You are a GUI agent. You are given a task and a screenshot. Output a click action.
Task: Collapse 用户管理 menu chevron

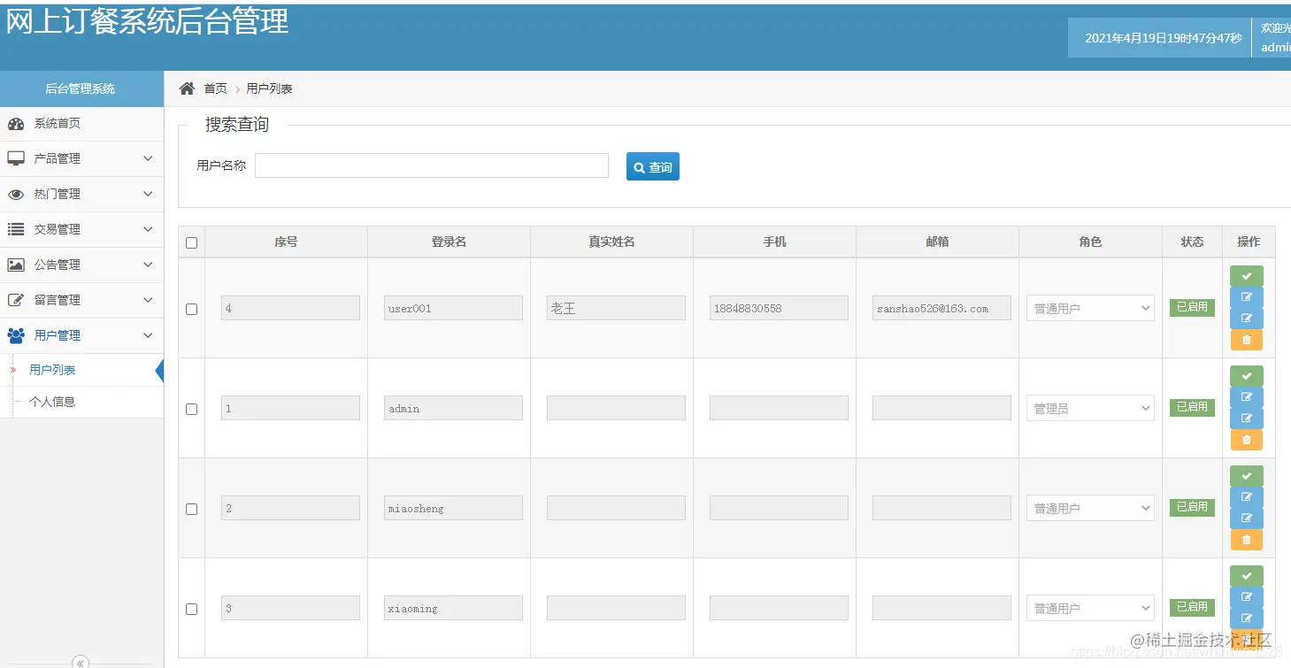(148, 335)
